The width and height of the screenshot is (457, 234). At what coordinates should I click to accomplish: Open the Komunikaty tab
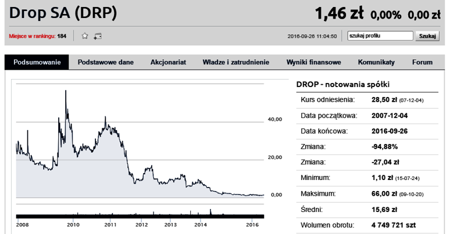[x=376, y=62]
